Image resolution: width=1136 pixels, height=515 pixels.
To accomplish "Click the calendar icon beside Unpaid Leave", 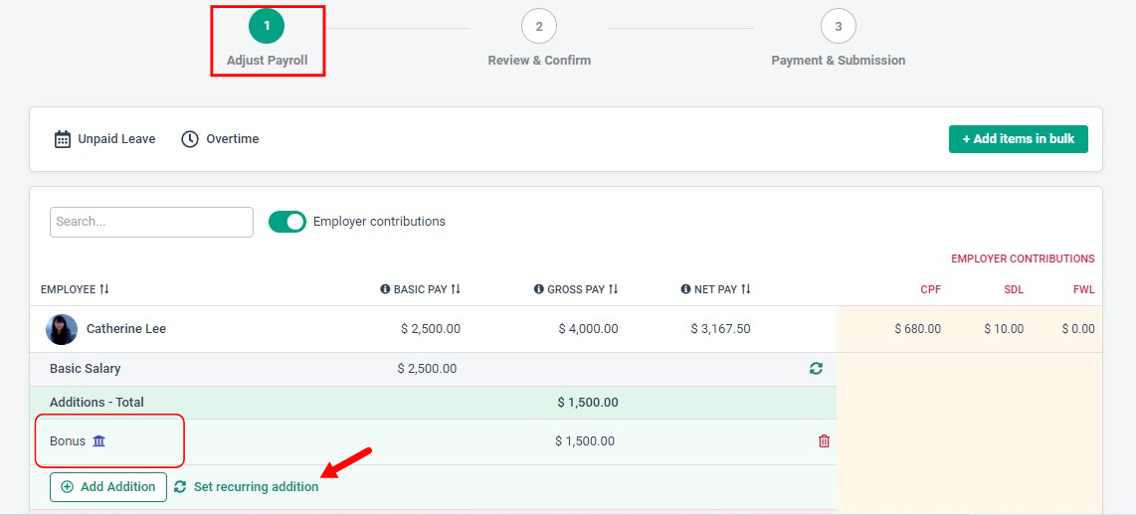I will [63, 139].
